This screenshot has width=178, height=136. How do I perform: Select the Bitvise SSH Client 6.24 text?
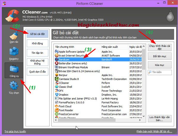coord(79,71)
